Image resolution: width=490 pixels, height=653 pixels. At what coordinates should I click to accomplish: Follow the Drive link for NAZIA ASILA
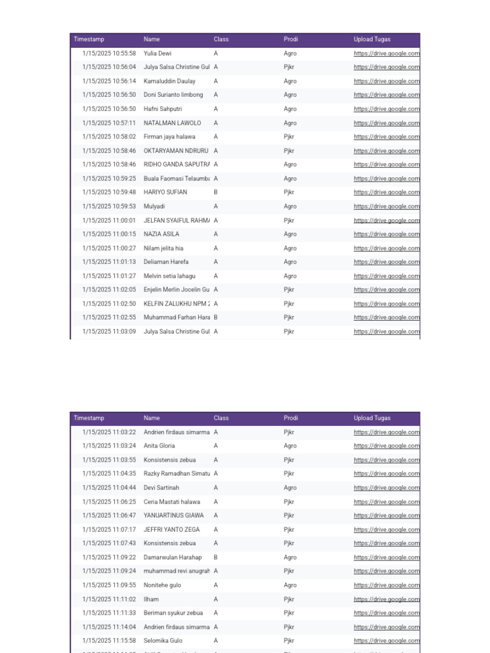(387, 234)
